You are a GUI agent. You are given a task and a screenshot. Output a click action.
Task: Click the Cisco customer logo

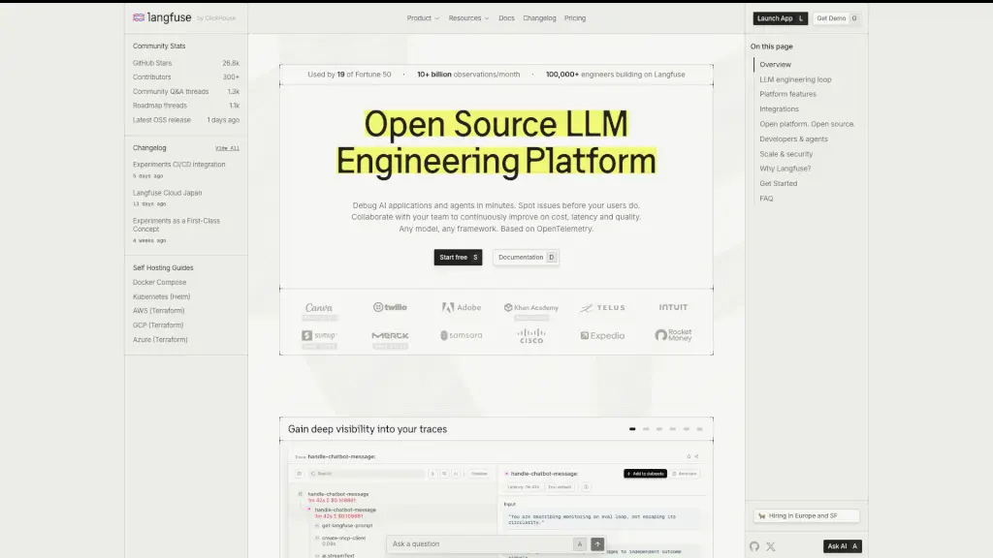point(531,335)
